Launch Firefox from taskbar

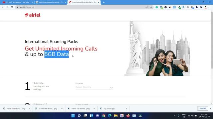[128, 116]
